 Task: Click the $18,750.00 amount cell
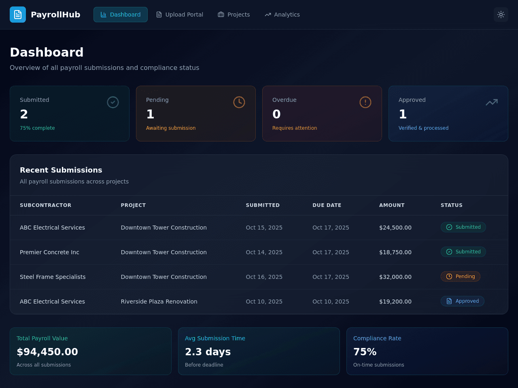pos(395,252)
